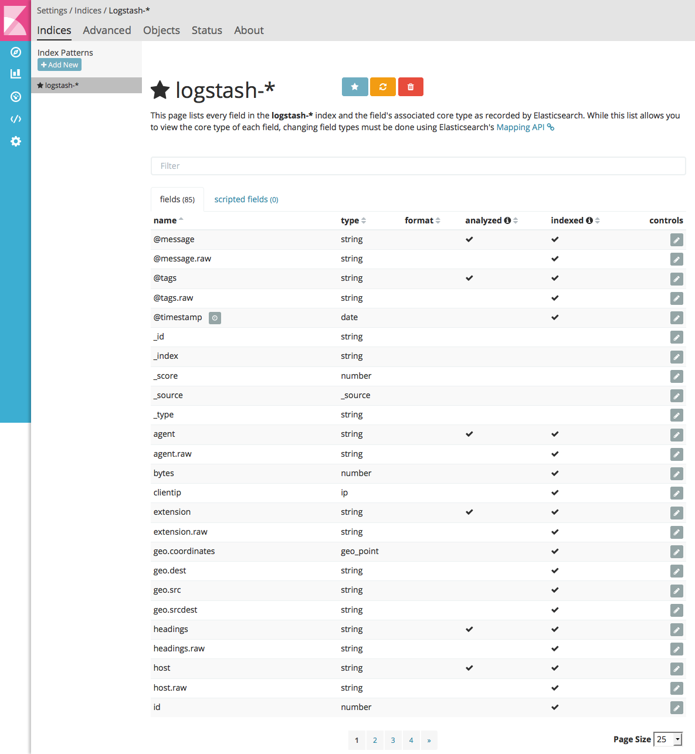Click the headings.raw field name
The image size is (695, 754).
point(179,648)
